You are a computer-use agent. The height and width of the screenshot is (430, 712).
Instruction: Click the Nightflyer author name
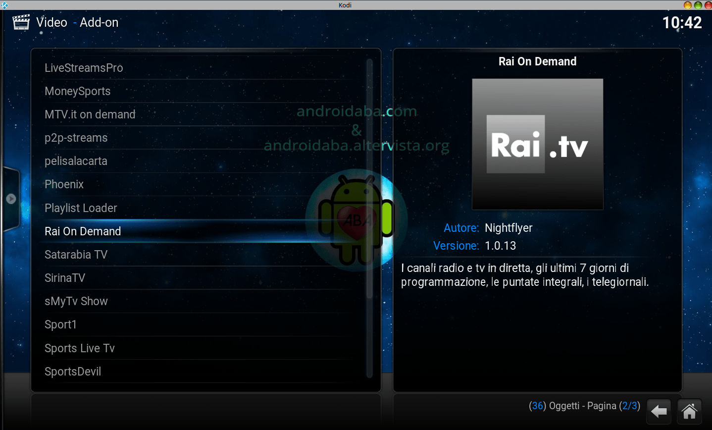click(x=509, y=228)
